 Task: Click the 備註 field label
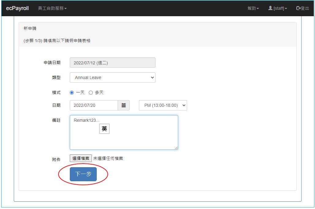click(56, 120)
